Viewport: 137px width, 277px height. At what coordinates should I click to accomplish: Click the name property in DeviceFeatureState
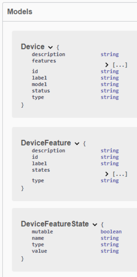(x=38, y=238)
